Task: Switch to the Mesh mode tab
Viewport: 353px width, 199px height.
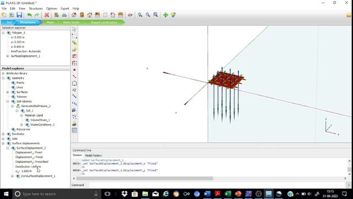Action: [50, 22]
